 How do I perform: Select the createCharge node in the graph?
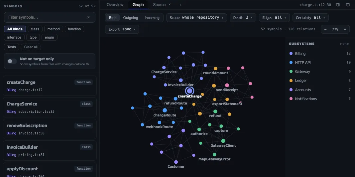tap(189, 91)
